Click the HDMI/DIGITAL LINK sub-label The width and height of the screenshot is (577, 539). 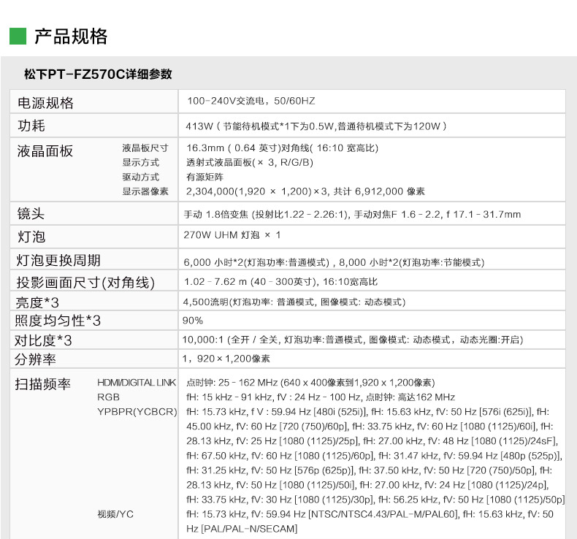pos(137,383)
